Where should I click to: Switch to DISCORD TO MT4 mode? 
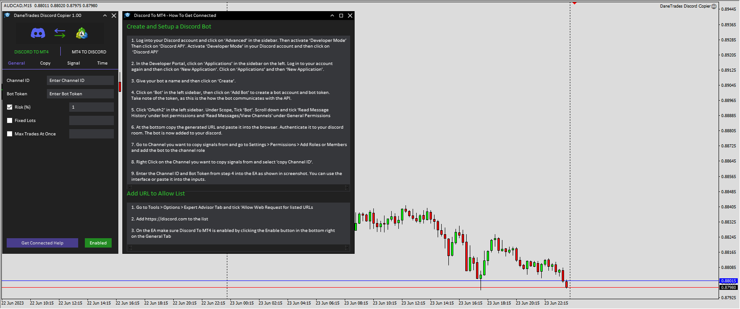pyautogui.click(x=31, y=52)
